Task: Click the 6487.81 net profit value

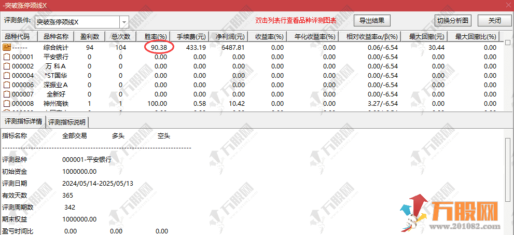Action: point(233,48)
